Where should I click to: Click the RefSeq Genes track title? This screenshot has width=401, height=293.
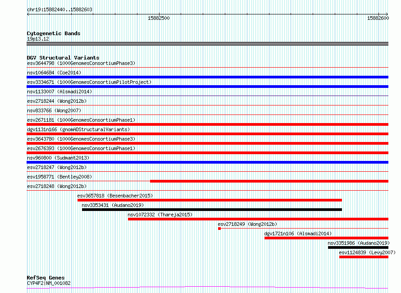(x=46, y=278)
